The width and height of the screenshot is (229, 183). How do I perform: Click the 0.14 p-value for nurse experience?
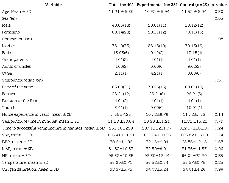click(x=219, y=114)
